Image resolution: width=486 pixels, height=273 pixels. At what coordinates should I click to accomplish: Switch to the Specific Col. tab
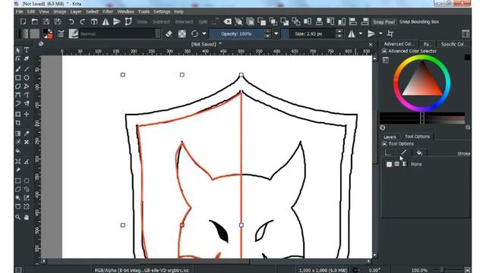tap(453, 44)
